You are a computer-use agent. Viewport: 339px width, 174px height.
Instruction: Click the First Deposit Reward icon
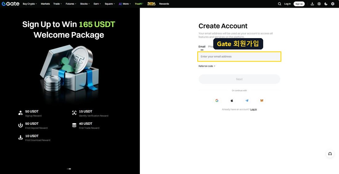point(21,125)
